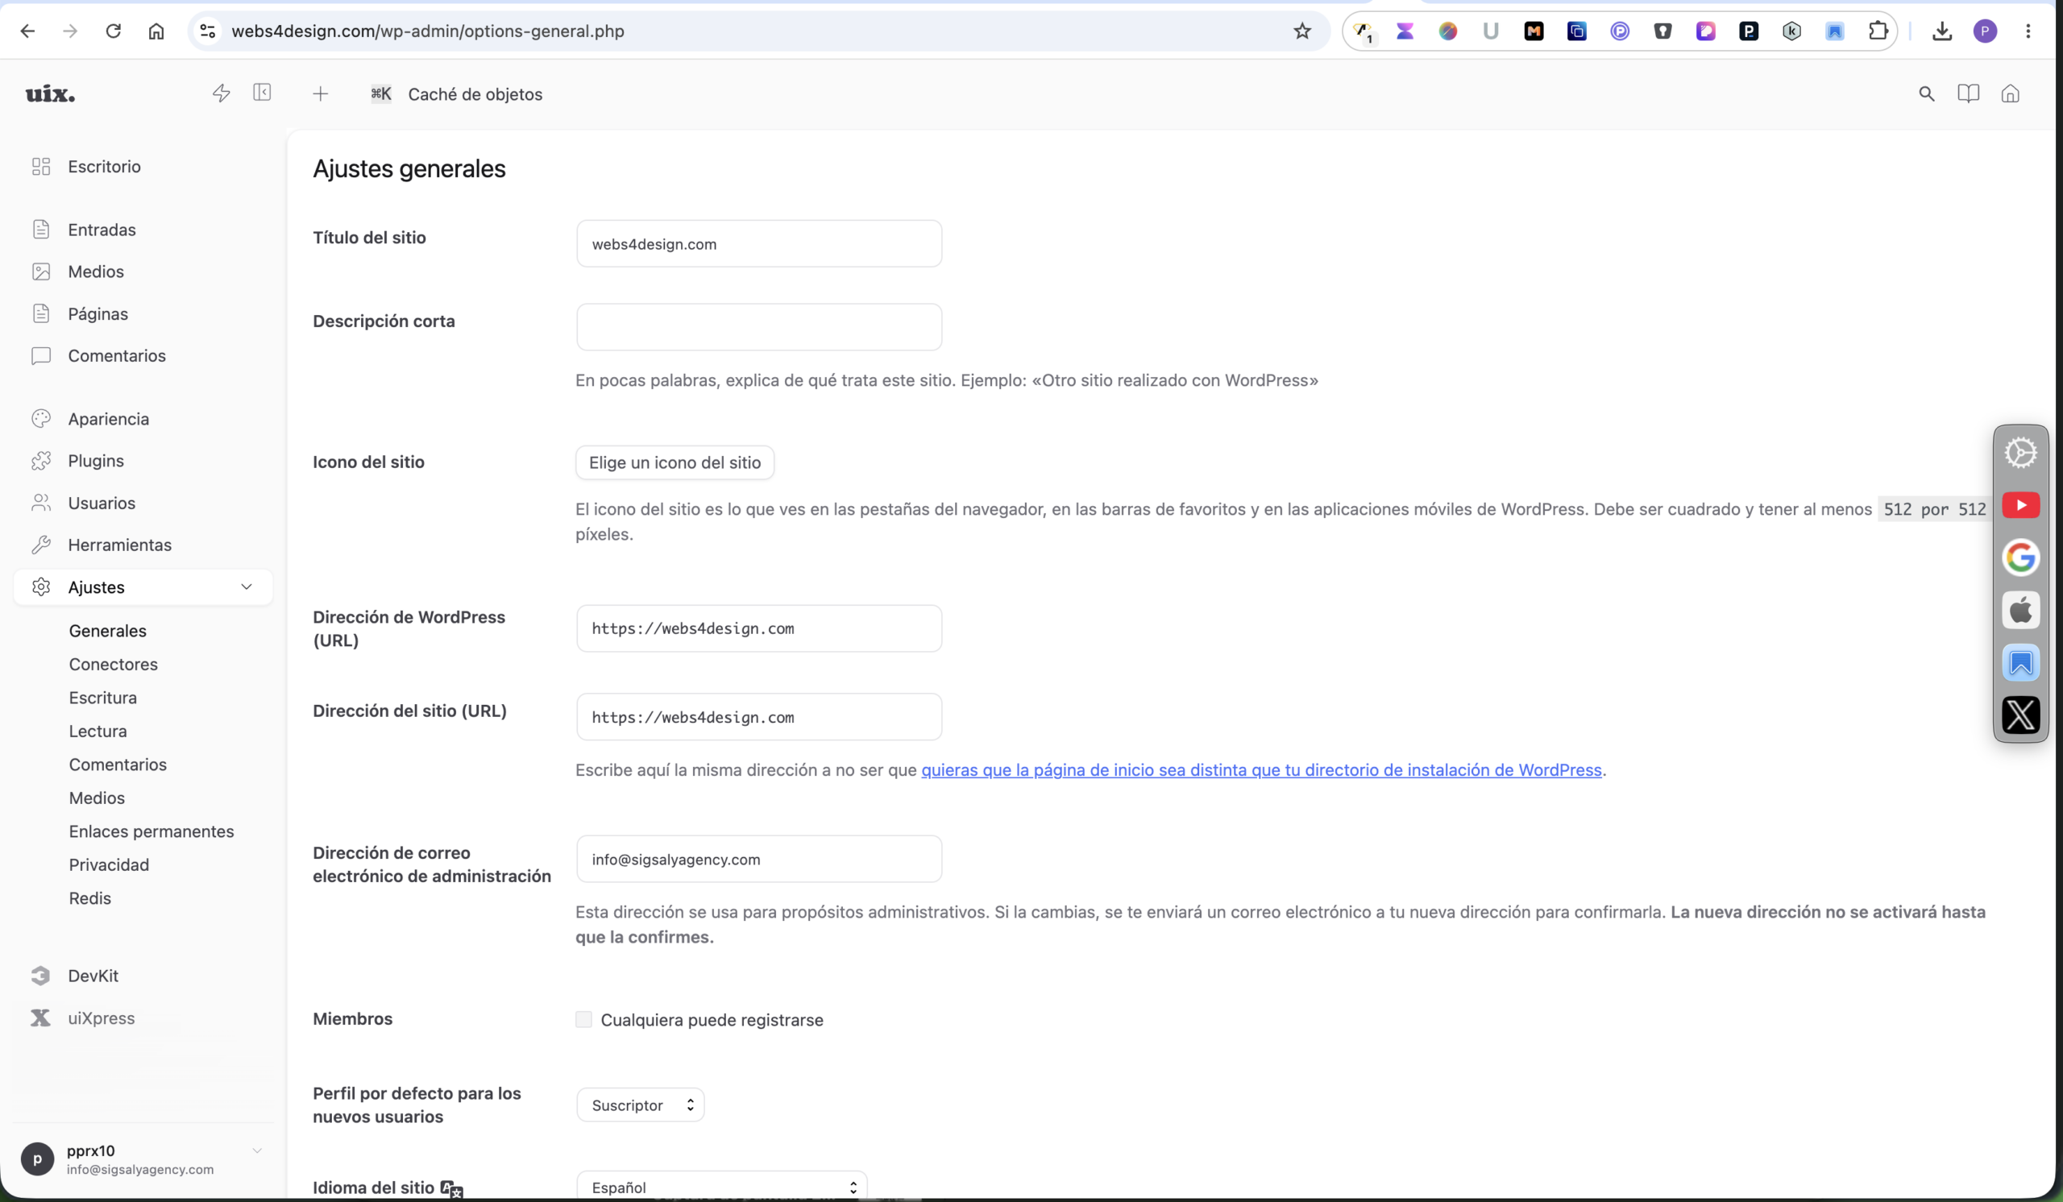Screen dimensions: 2063x1202
Task: Follow the link about página de inicio distinta
Action: click(x=1260, y=770)
